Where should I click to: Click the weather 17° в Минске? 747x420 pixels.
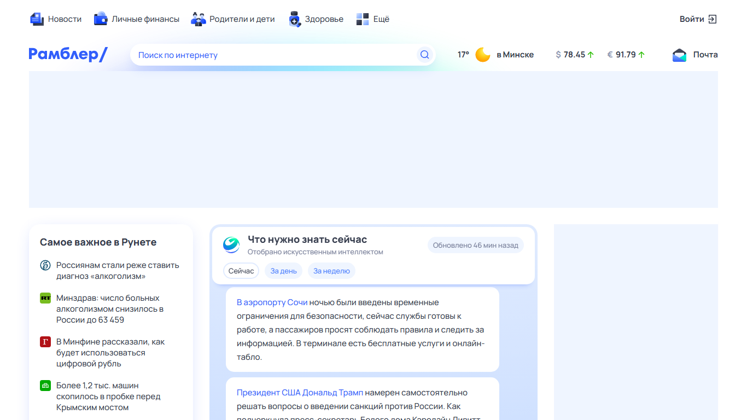pos(495,55)
